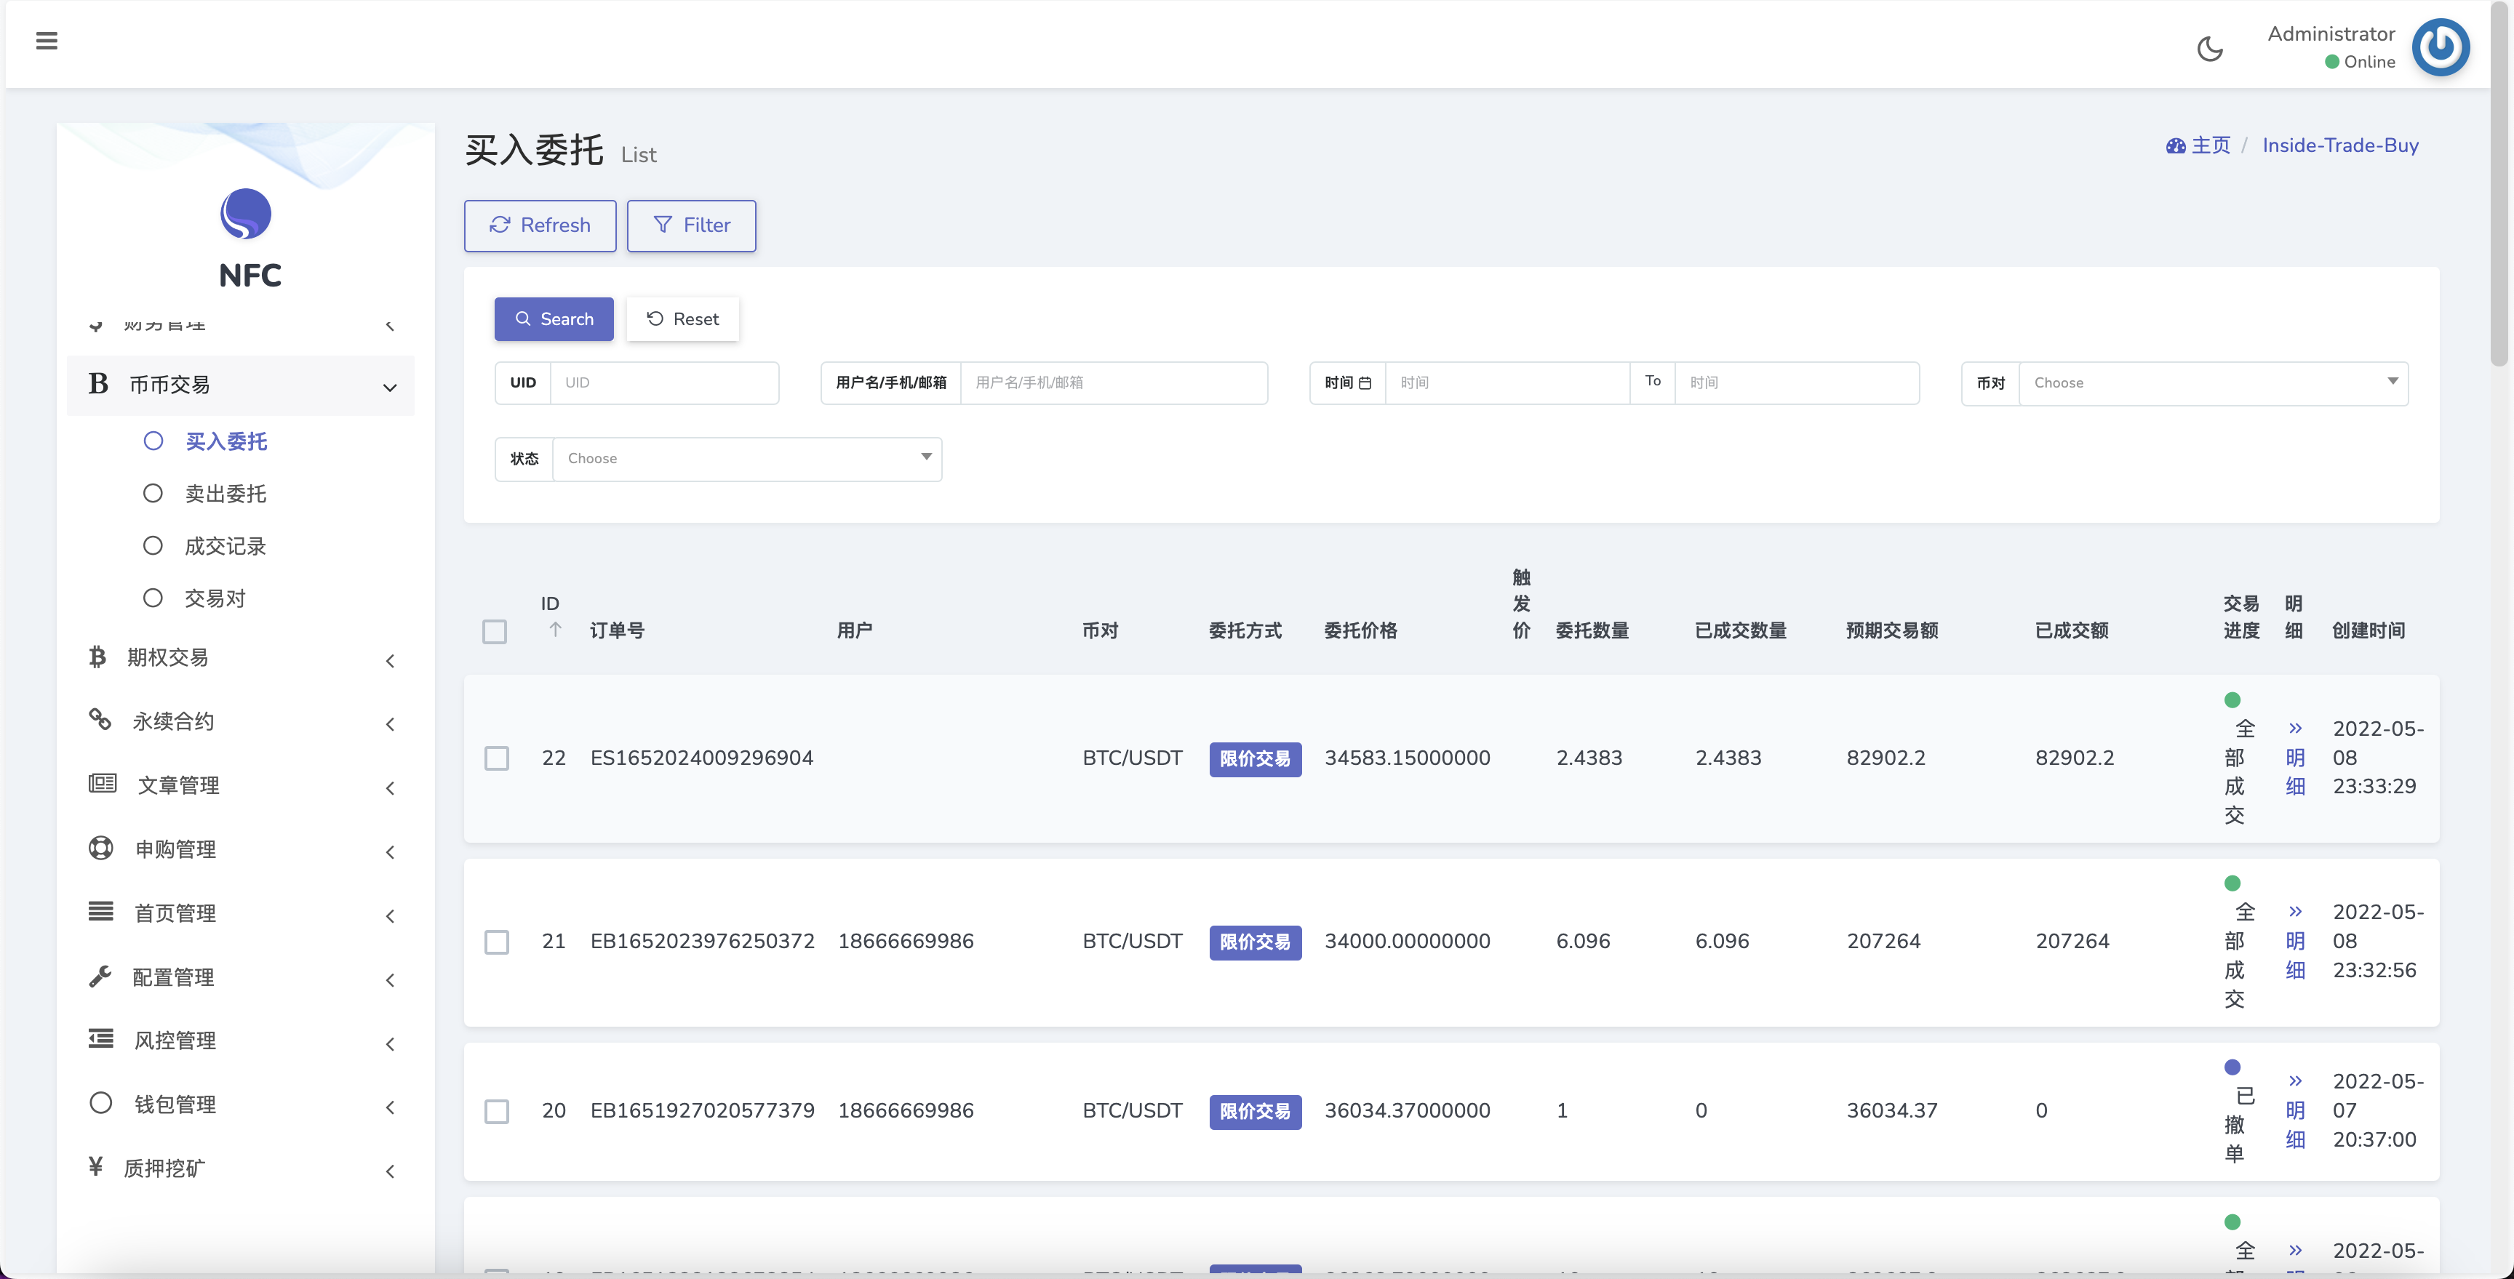Click the Refresh button
This screenshot has height=1279, width=2514.
(540, 225)
